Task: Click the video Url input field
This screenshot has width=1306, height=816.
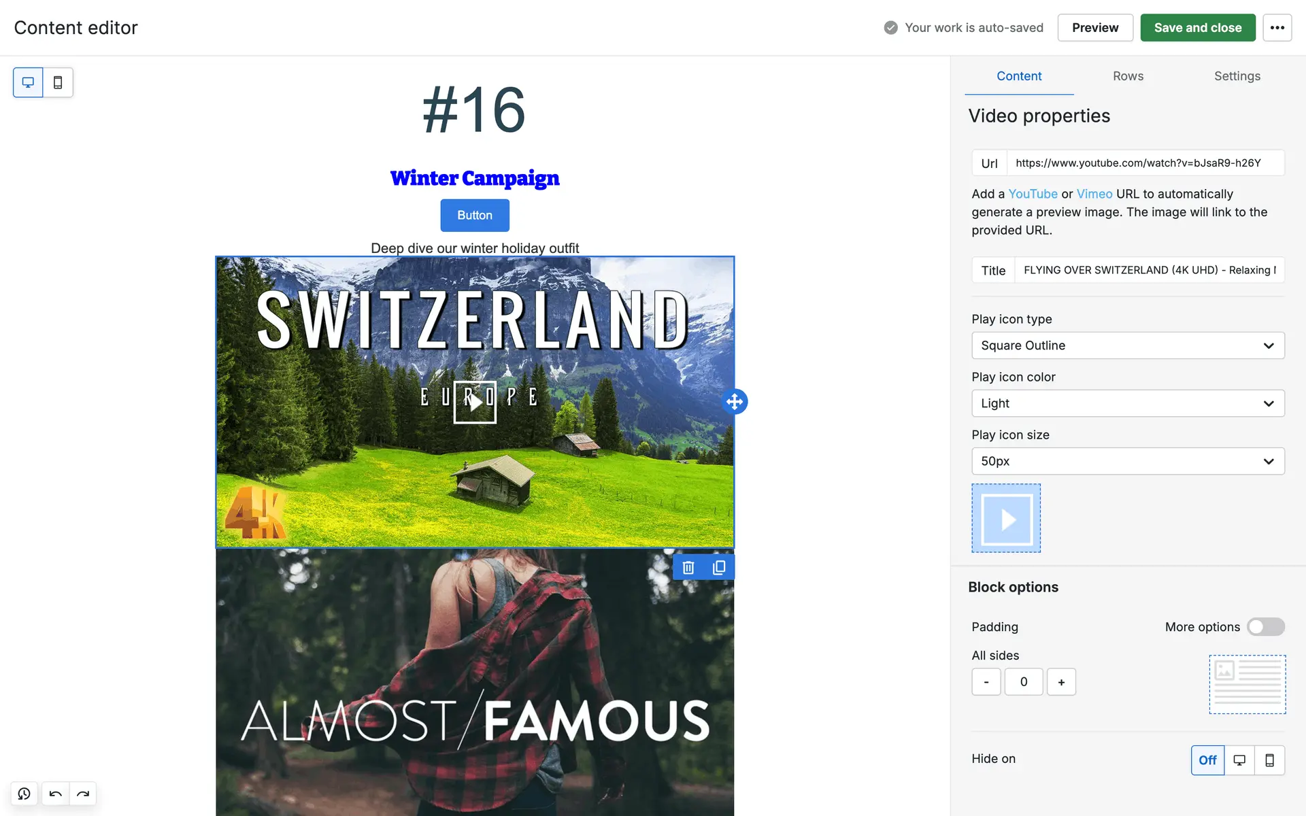Action: pyautogui.click(x=1145, y=163)
